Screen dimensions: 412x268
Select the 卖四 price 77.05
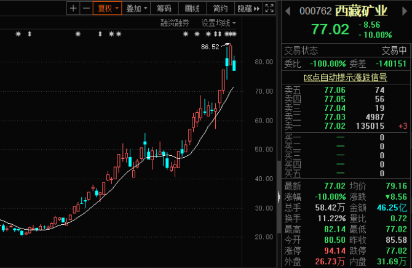[x=335, y=99]
